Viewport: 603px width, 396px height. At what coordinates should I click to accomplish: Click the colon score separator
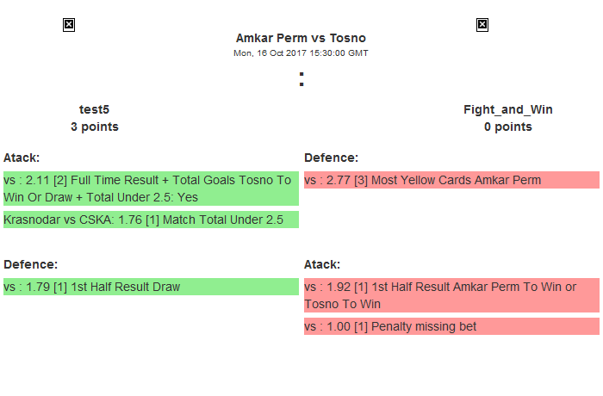point(301,79)
